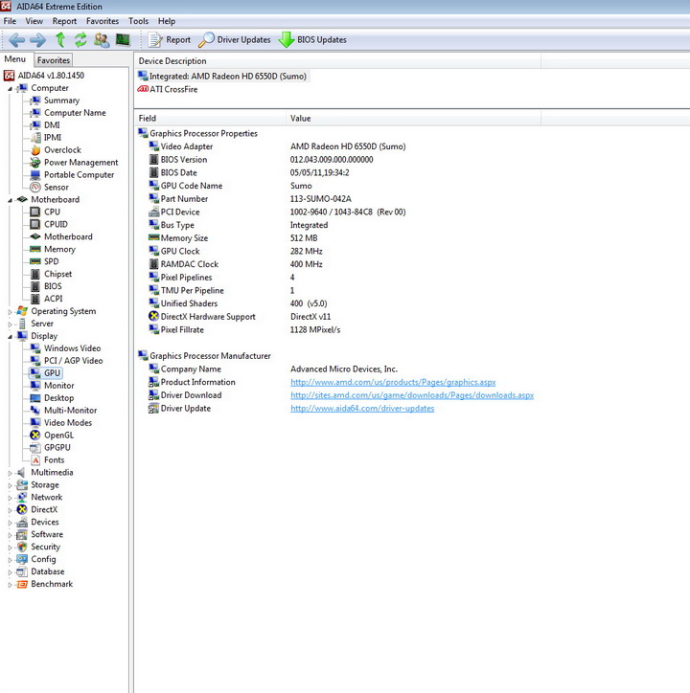Expand the Multimedia tree node
The width and height of the screenshot is (690, 693).
point(10,473)
